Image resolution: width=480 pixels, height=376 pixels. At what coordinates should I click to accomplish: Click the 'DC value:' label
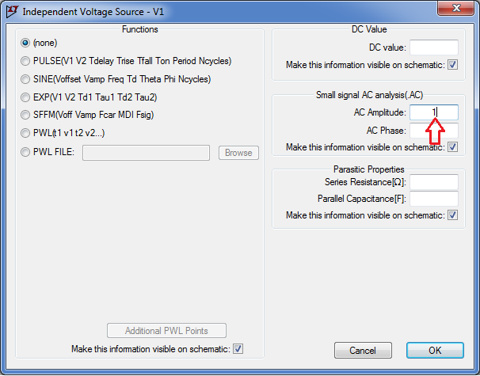point(387,47)
